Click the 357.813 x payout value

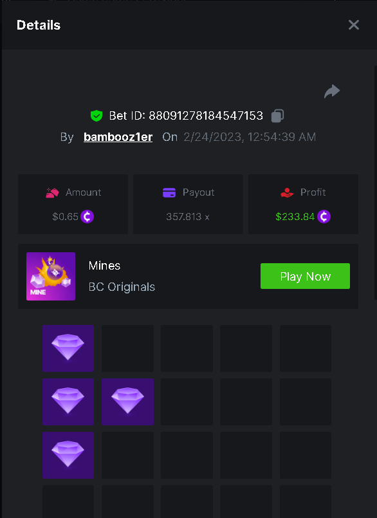pos(188,217)
